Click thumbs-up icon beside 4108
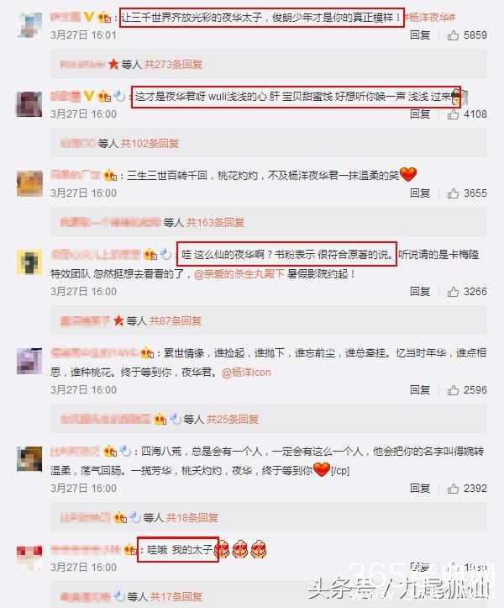Image resolution: width=504 pixels, height=608 pixels. (453, 114)
